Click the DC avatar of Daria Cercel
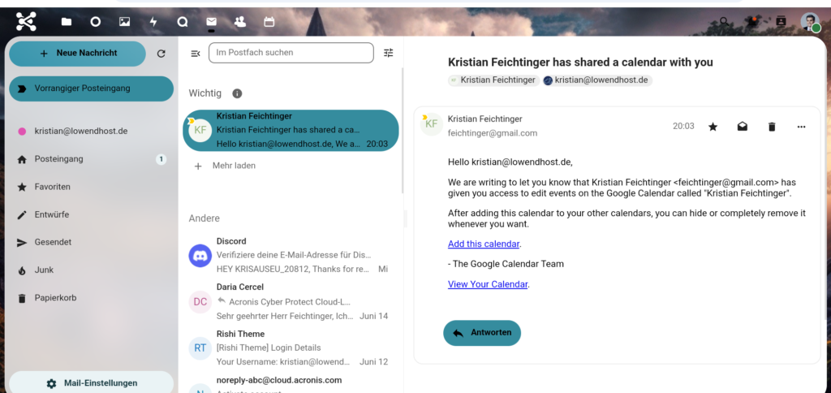 click(200, 302)
